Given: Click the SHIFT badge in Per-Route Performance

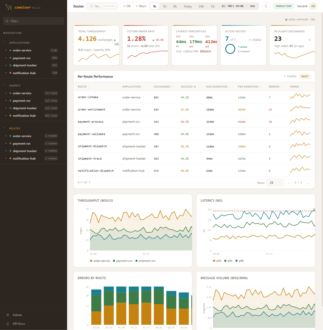Looking at the screenshot, I should pos(305,76).
